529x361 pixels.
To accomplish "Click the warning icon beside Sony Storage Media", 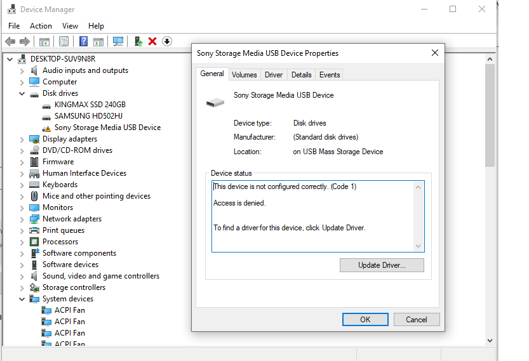I will click(46, 128).
